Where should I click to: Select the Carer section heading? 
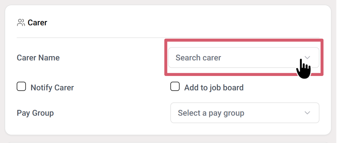pyautogui.click(x=37, y=23)
